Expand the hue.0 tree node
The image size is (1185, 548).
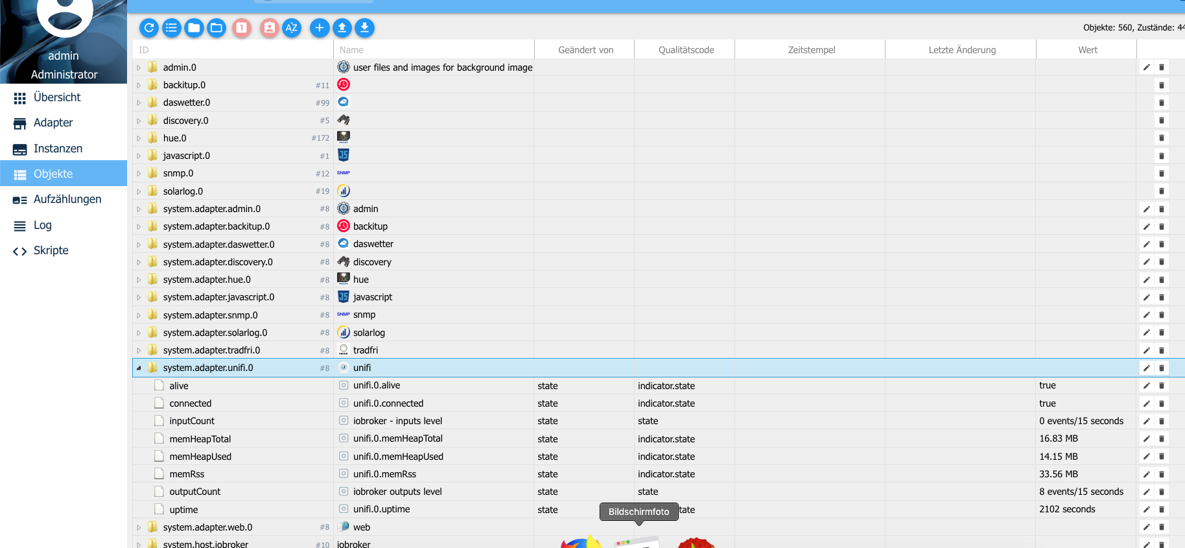(139, 138)
